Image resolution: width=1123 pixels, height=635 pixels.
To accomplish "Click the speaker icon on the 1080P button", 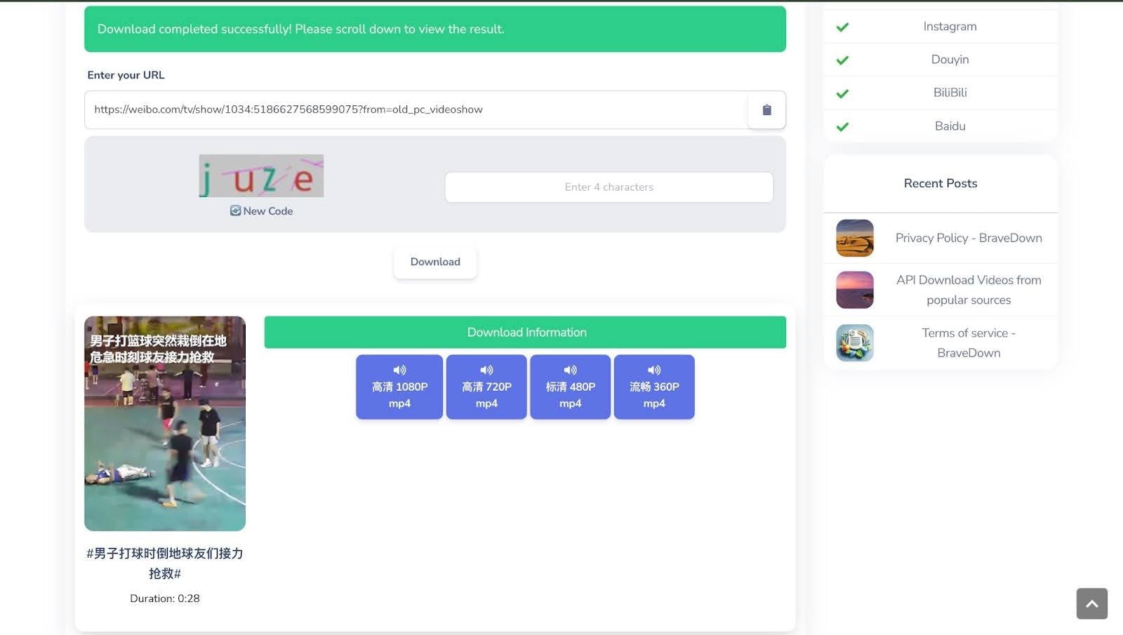I will click(x=399, y=370).
